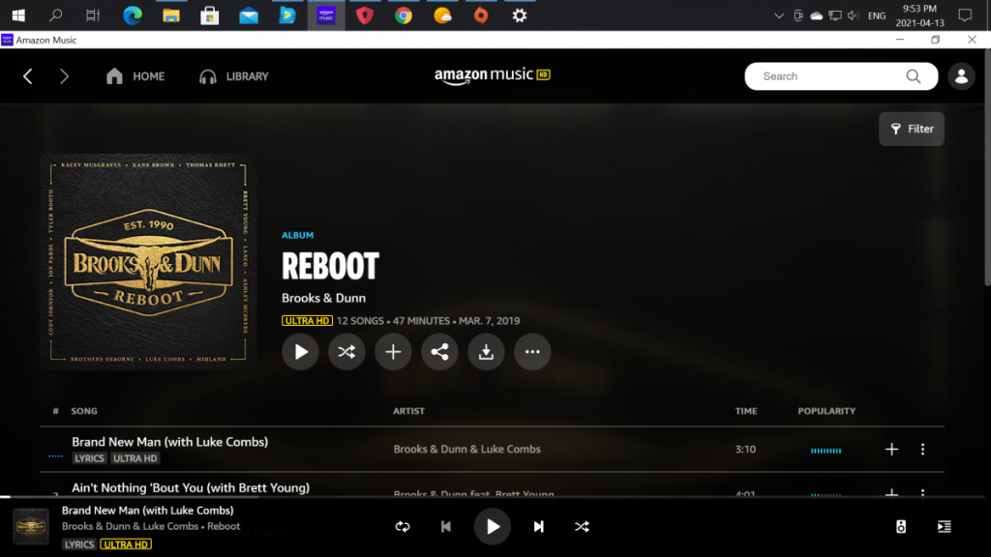This screenshot has height=557, width=991.
Task: Open File Explorer from the taskbar
Action: [x=171, y=15]
